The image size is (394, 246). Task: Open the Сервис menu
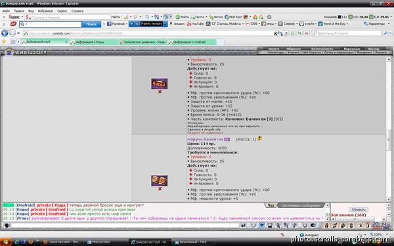click(62, 11)
